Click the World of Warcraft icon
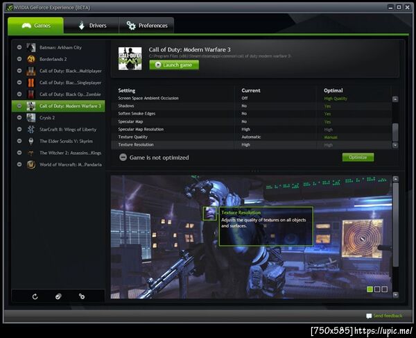 click(x=31, y=164)
